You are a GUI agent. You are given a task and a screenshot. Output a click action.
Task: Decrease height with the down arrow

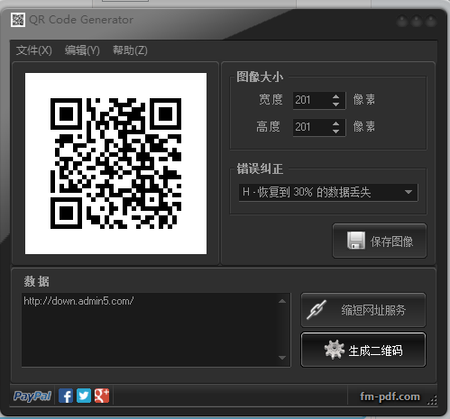pyautogui.click(x=335, y=132)
